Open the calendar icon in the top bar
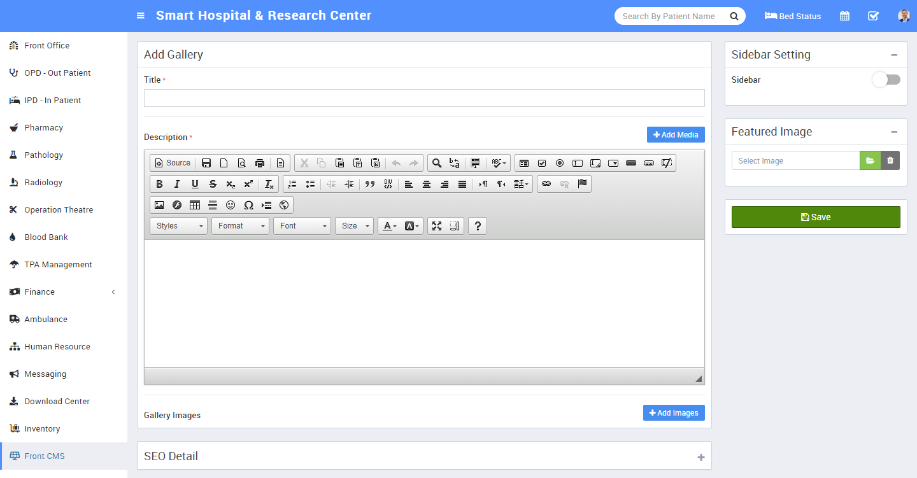Viewport: 917px width, 478px height. click(844, 16)
